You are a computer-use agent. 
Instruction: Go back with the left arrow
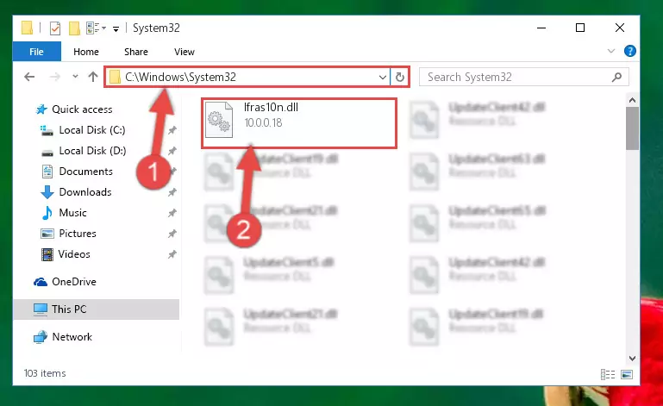[x=29, y=77]
